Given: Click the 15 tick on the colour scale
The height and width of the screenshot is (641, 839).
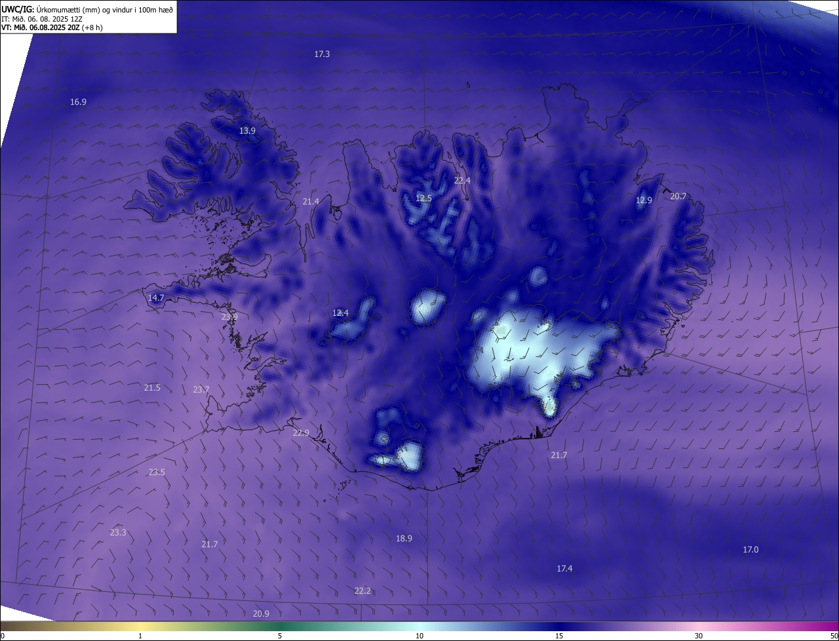Looking at the screenshot, I should pos(559,636).
